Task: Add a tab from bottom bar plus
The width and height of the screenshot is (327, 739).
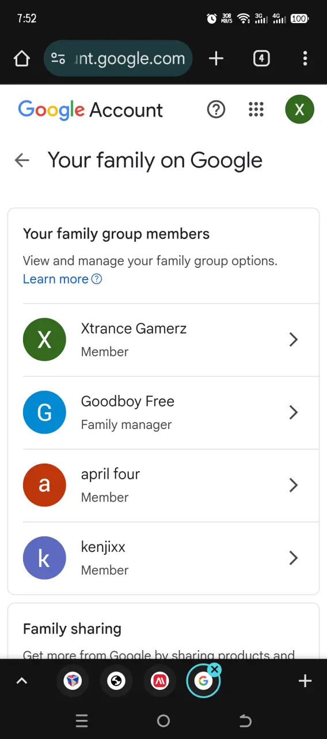Action: coord(305,681)
